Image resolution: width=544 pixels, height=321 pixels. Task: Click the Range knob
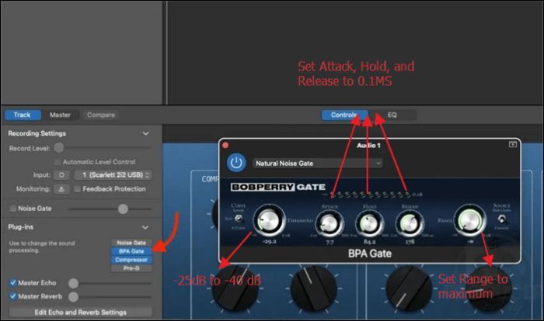(x=469, y=220)
